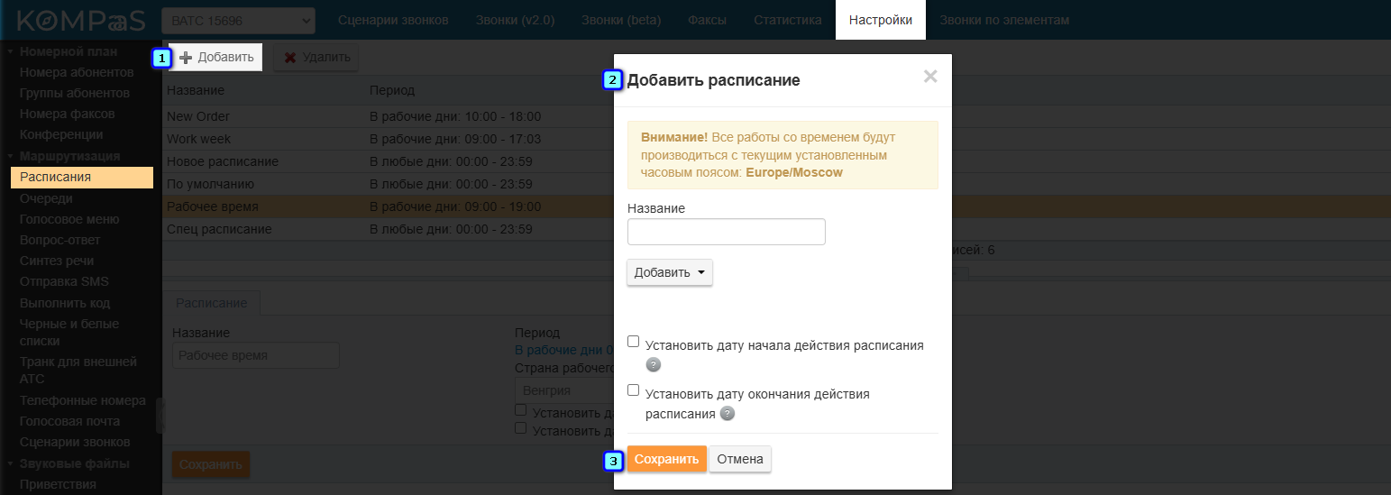
Task: Open Телефонные номера in sidebar
Action: [83, 400]
